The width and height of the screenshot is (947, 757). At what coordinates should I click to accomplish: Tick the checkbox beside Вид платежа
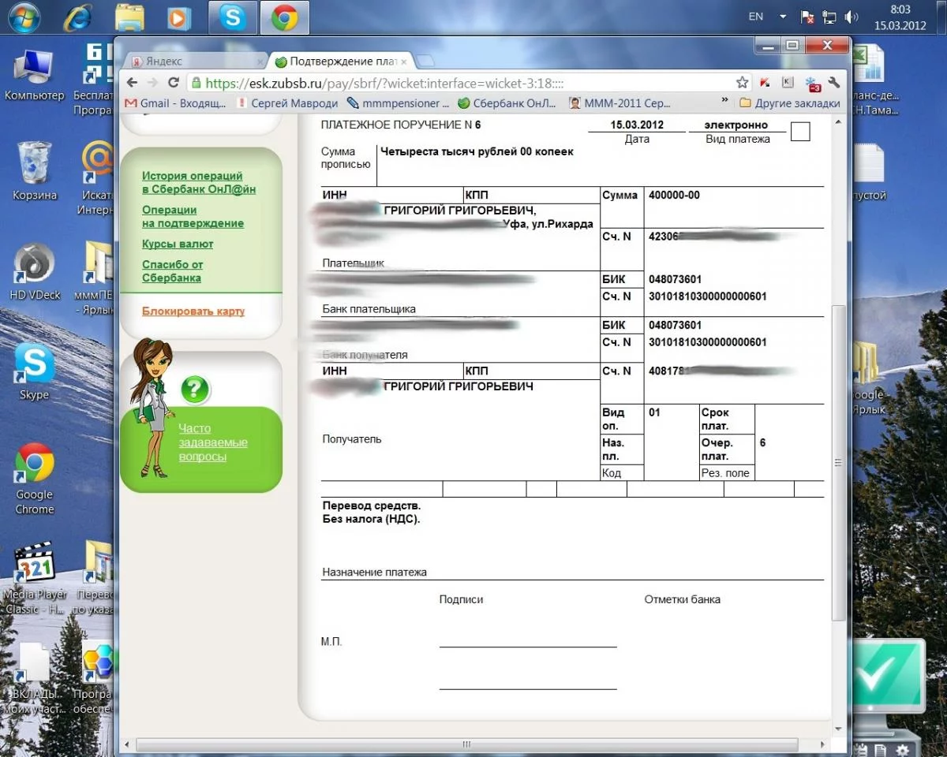[800, 132]
